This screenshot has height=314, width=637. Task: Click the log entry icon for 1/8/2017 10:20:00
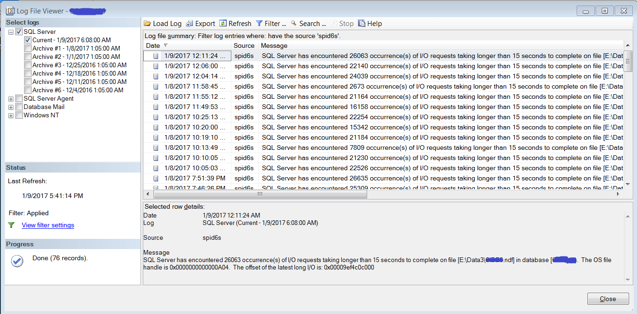[x=156, y=127]
